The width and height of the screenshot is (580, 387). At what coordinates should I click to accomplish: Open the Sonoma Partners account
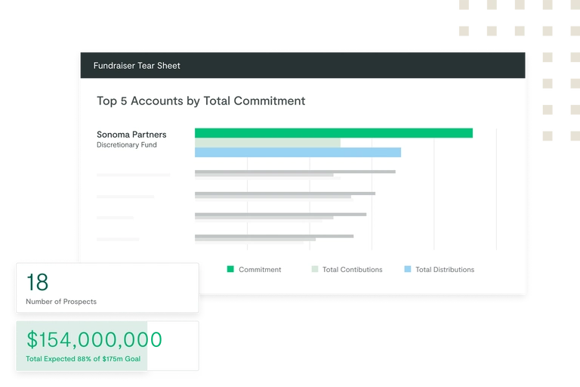click(x=131, y=135)
